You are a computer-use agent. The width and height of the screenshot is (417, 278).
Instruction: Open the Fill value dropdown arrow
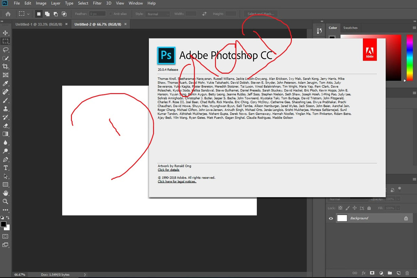[x=399, y=208]
